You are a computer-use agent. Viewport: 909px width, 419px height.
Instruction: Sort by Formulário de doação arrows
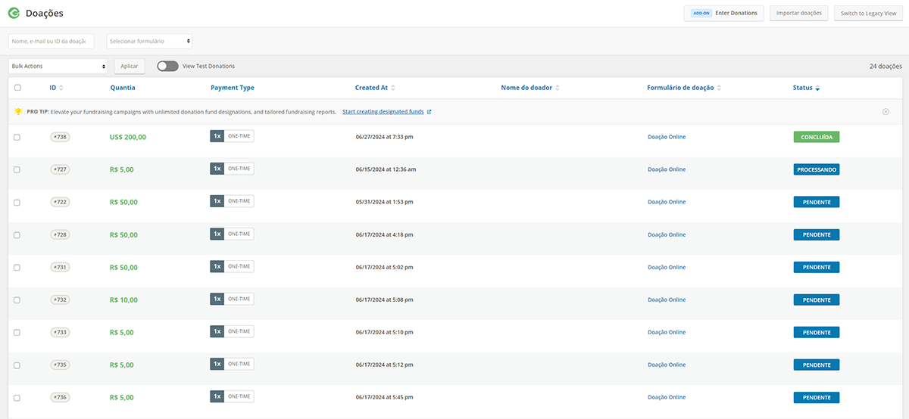(719, 88)
